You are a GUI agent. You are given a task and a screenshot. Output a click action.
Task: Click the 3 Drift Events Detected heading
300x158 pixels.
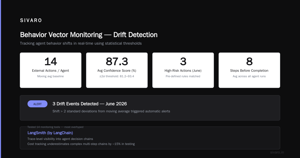click(x=90, y=104)
